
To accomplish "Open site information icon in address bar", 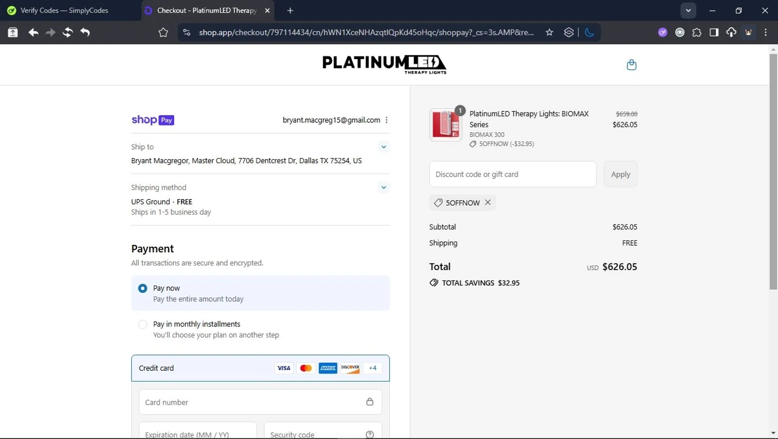I will (x=187, y=32).
